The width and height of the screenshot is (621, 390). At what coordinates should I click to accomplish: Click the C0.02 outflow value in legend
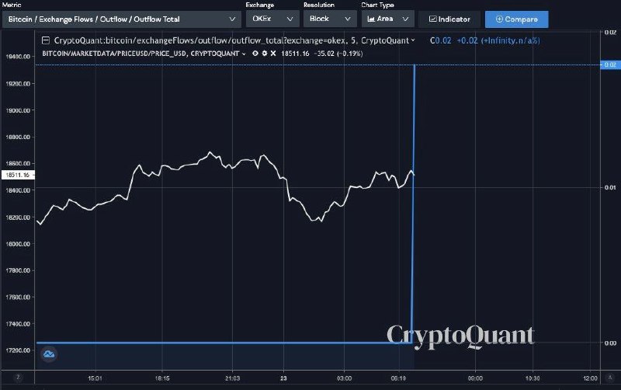tap(440, 40)
